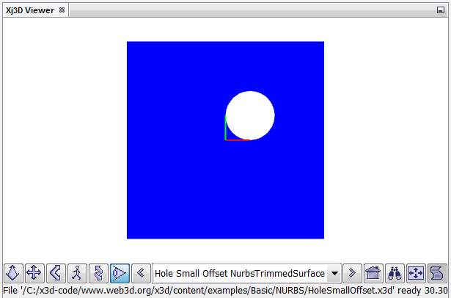Open the viewpoint list dropdown arrow
Screen dimensions: 451x298
pyautogui.click(x=334, y=274)
